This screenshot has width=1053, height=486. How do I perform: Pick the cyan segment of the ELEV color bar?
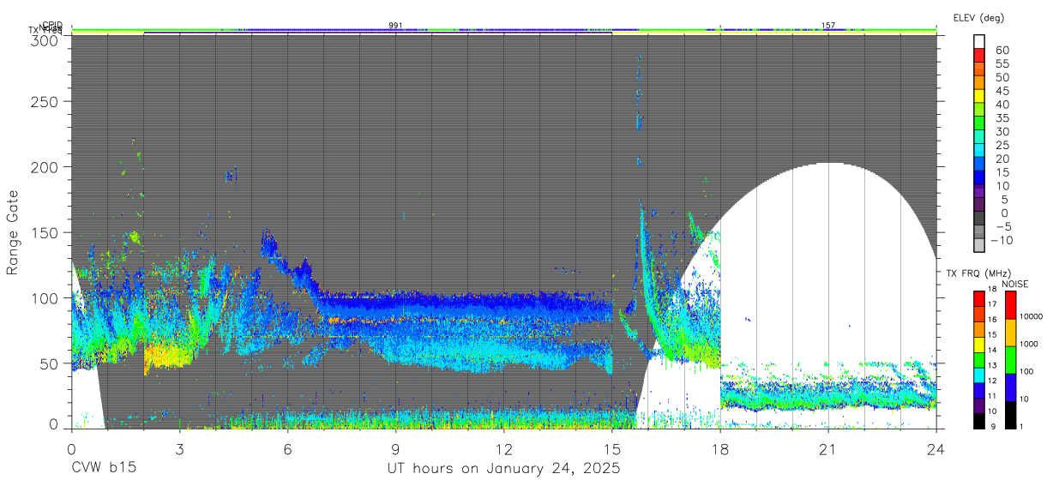(x=979, y=149)
